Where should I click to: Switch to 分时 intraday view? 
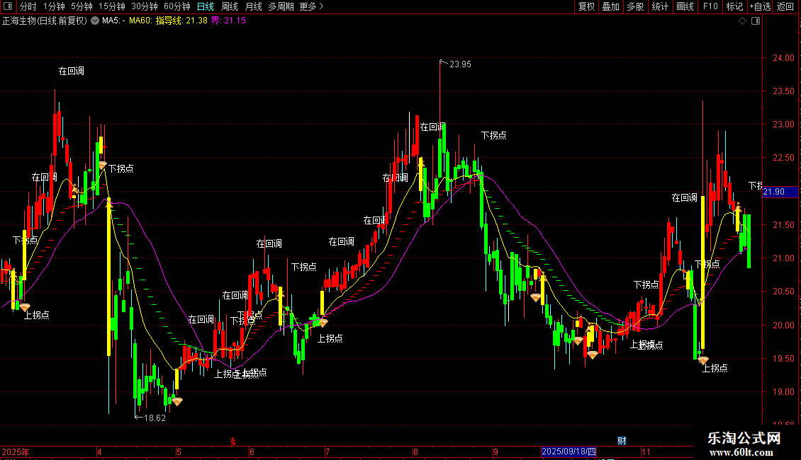pyautogui.click(x=28, y=6)
